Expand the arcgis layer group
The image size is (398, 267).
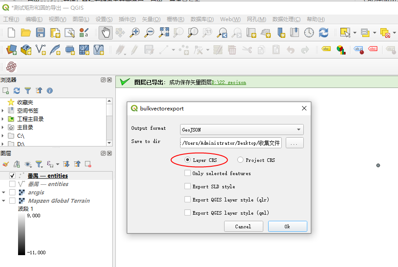4,192
